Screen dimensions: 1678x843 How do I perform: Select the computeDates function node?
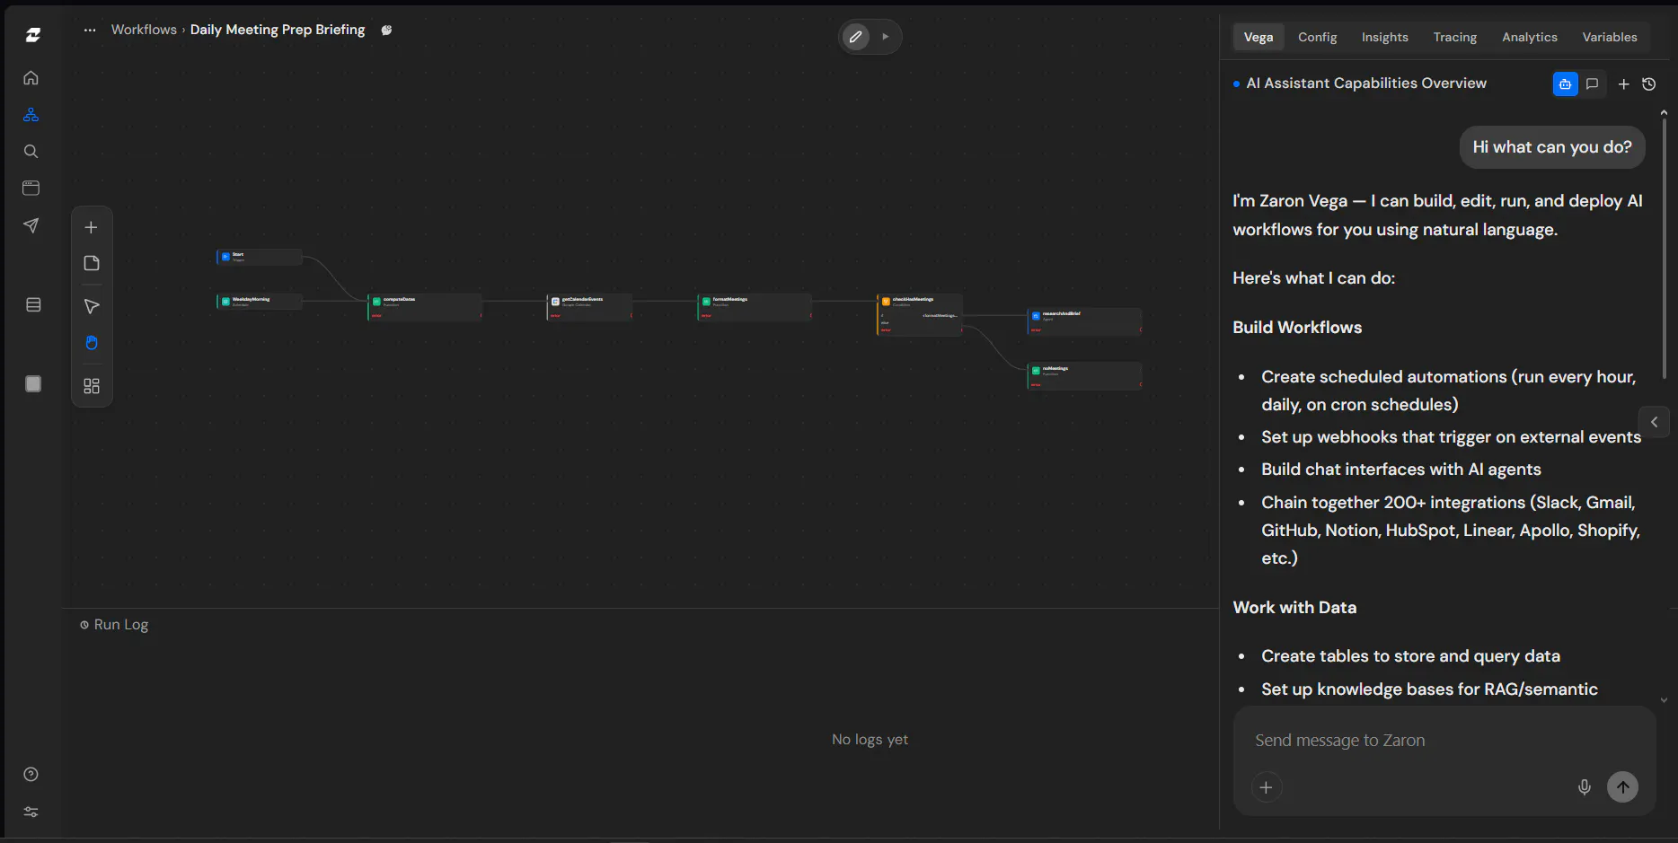pyautogui.click(x=425, y=307)
